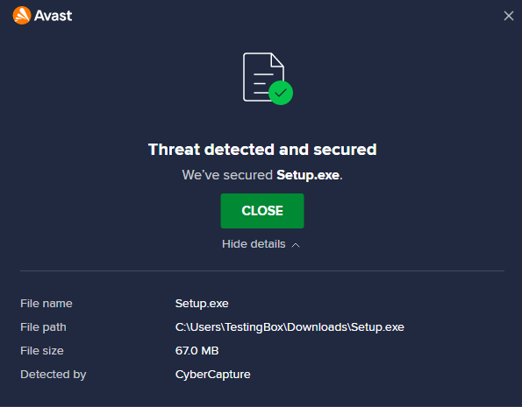Click the 'File path' label
Image resolution: width=522 pixels, height=407 pixels.
click(x=43, y=327)
